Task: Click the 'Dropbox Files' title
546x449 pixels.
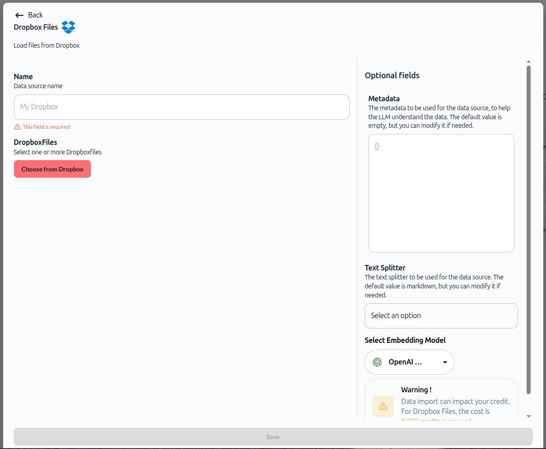Action: 36,27
